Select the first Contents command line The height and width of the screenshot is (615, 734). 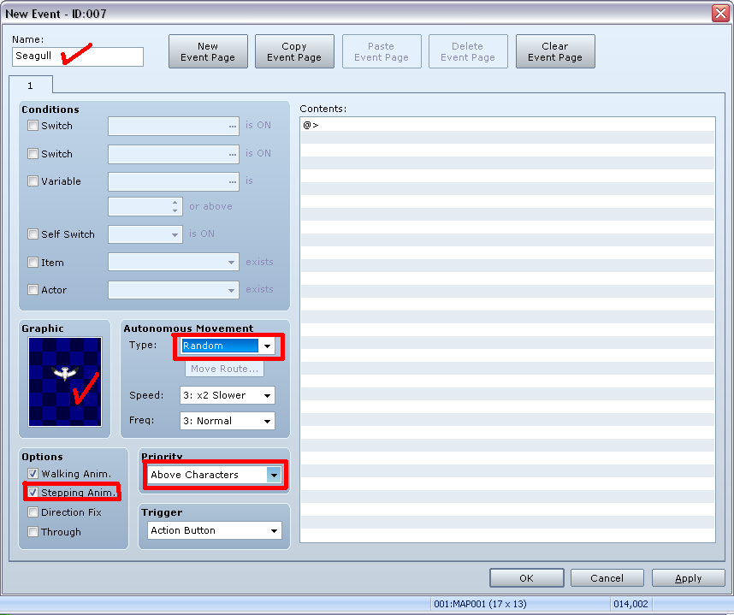click(x=507, y=125)
